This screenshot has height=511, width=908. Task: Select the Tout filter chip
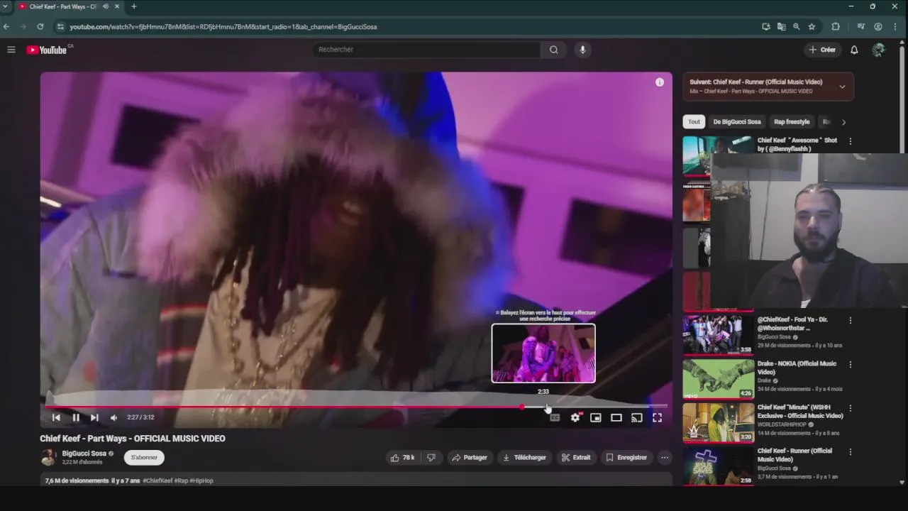point(694,121)
